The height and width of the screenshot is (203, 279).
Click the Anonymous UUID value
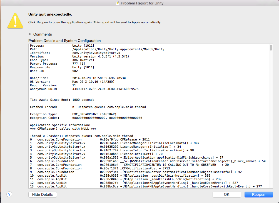pos(105,89)
